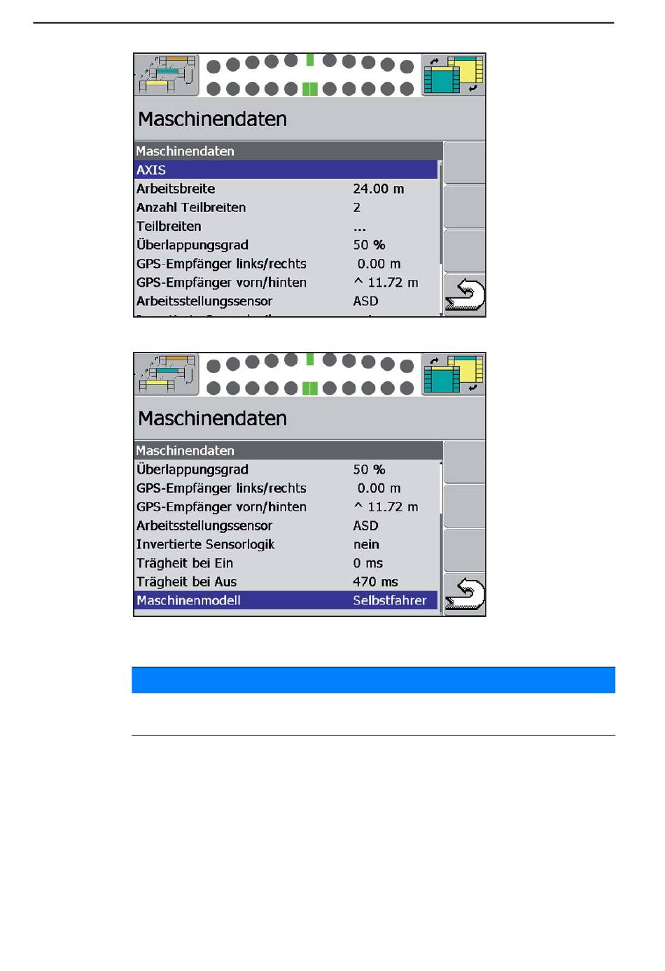The height and width of the screenshot is (971, 665).
Task: Click the teal-yellow window switch icon, upper screen
Action: pyautogui.click(x=453, y=75)
